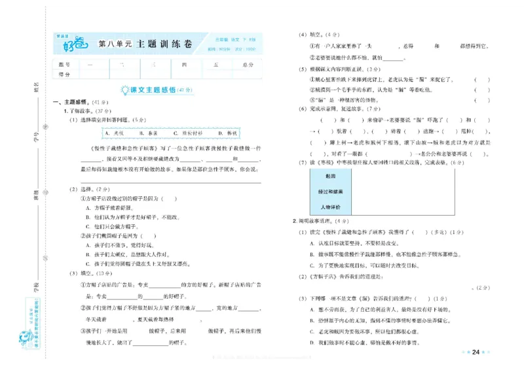
Task: Click question (3) 填空 worth 10 points
Action: pyautogui.click(x=91, y=273)
